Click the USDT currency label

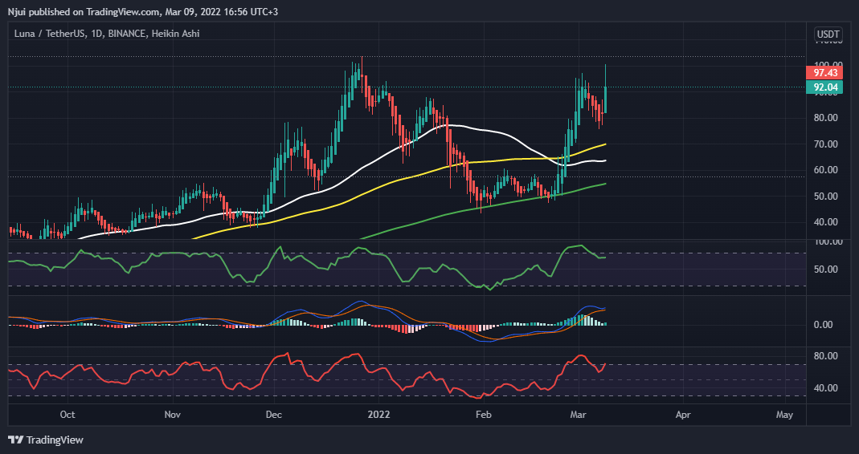tap(827, 34)
